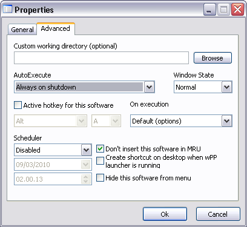This screenshot has height=227, width=247.
Task: Click the 02.00.13 time stepper arrows
Action: tap(86, 179)
